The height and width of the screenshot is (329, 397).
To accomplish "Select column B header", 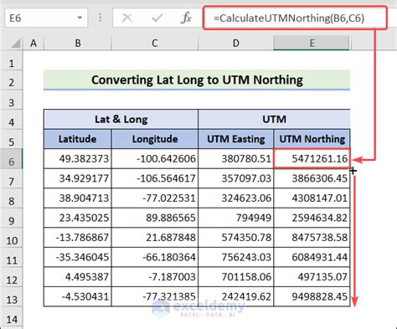I will click(x=78, y=44).
